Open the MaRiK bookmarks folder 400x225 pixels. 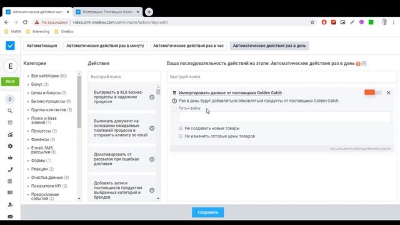point(13,32)
